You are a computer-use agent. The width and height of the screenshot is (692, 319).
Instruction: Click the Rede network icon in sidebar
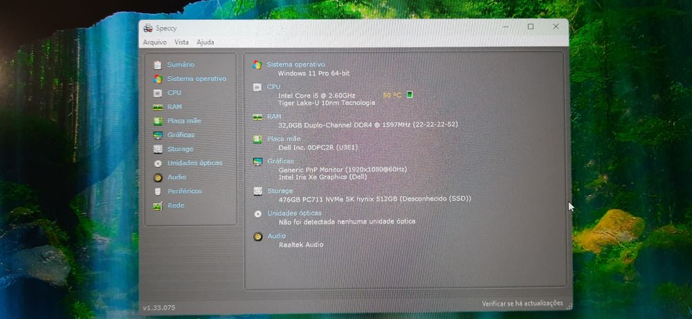tap(158, 206)
